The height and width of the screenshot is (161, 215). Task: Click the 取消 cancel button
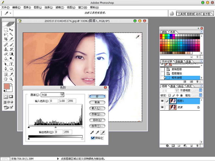97,102
